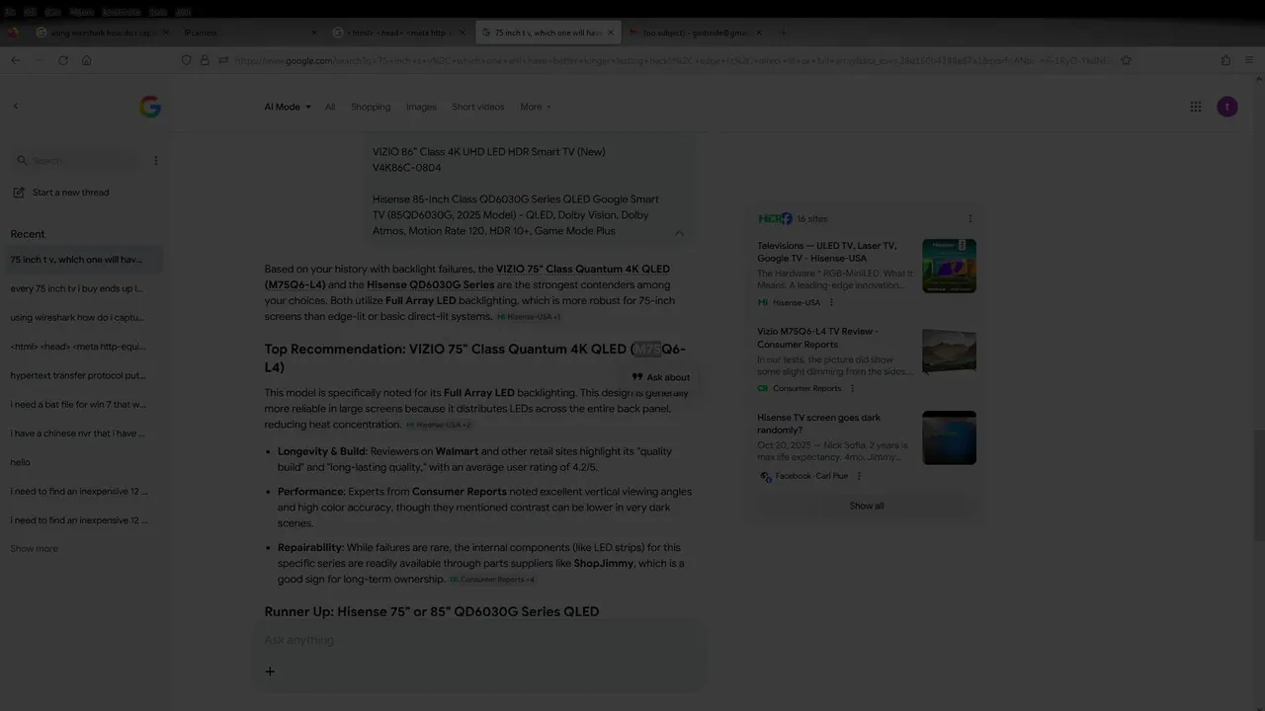Click the Hisense dark screen thumbnail
Image resolution: width=1265 pixels, height=711 pixels.
949,437
